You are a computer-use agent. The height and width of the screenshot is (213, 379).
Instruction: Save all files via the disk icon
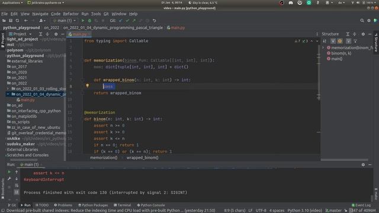pyautogui.click(x=11, y=21)
